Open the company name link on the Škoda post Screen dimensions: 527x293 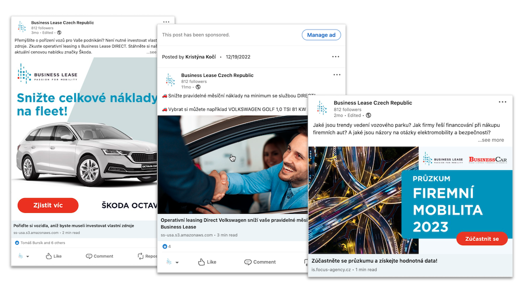[x=62, y=23]
